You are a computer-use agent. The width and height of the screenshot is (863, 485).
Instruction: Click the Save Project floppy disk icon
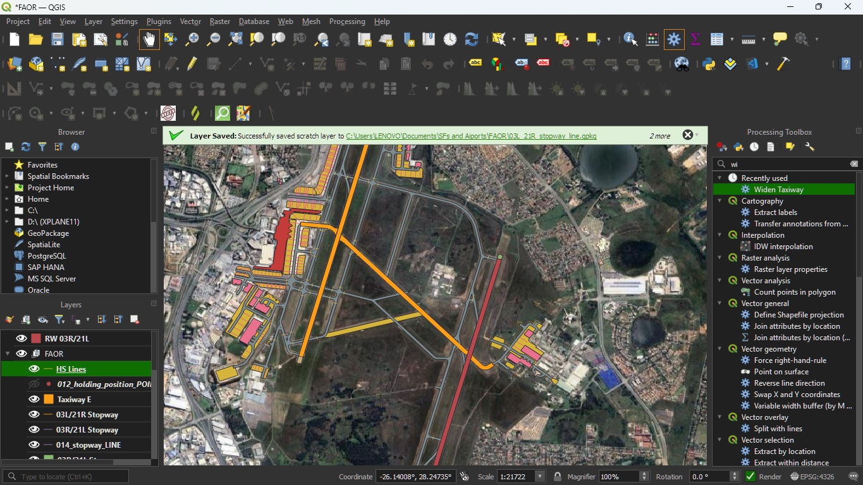pyautogui.click(x=58, y=39)
